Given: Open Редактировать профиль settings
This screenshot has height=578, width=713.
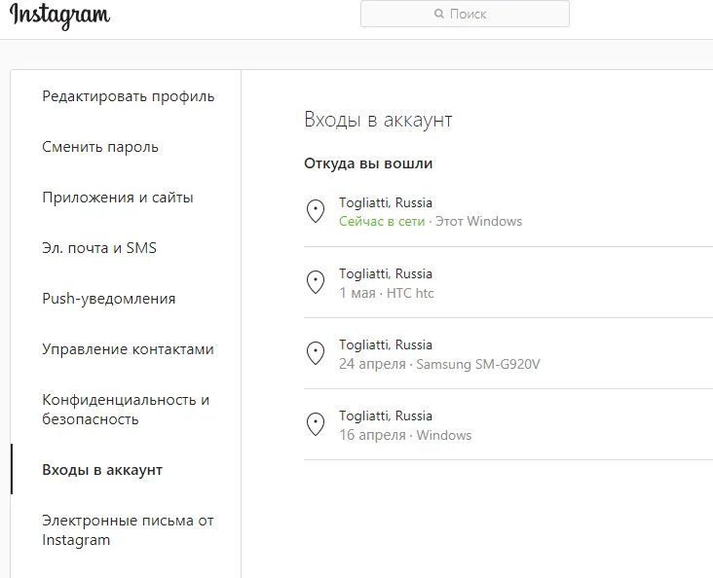Looking at the screenshot, I should point(129,96).
